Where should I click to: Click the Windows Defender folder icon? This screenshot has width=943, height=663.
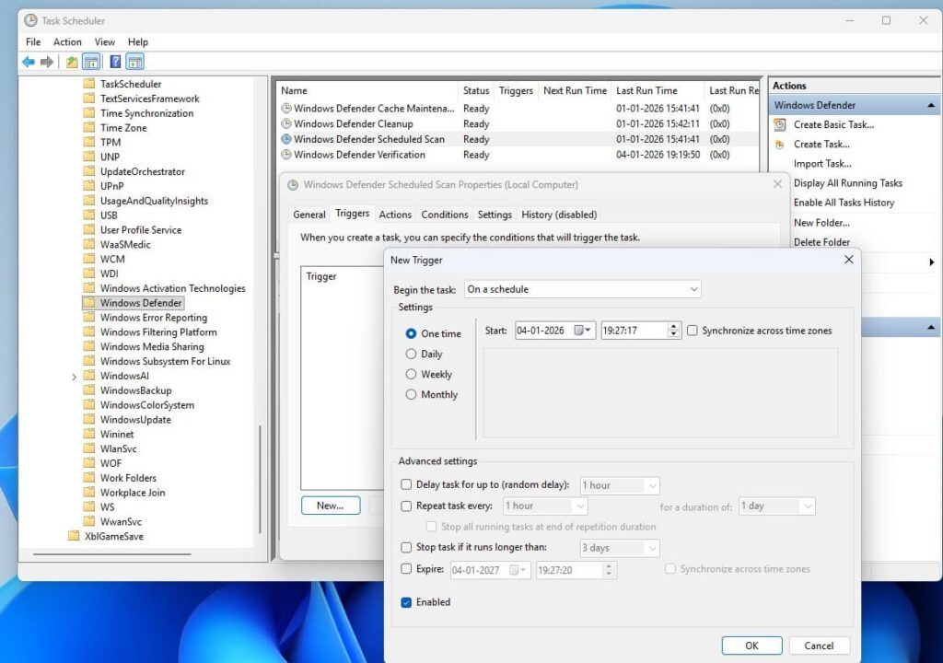point(89,303)
